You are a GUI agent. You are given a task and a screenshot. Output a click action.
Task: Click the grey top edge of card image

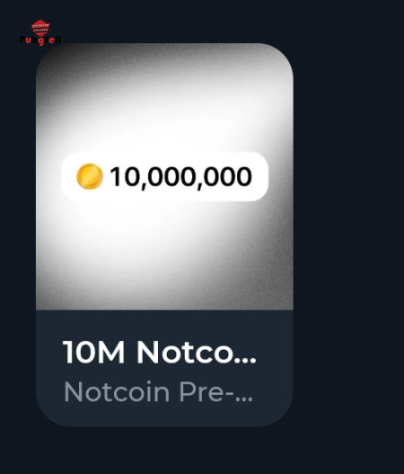point(164,49)
